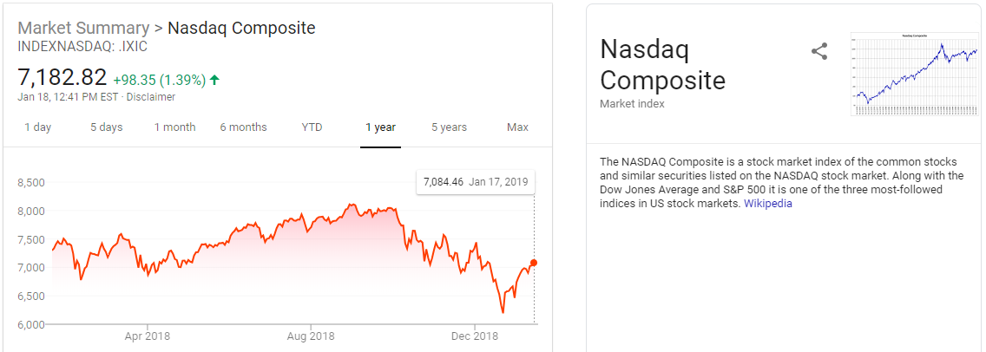Open the 5 years chart range
986x352 pixels.
coord(449,127)
